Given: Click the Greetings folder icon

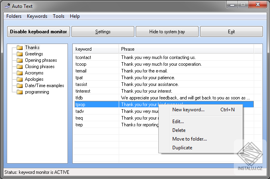Looking at the screenshot, I should coord(20,54).
